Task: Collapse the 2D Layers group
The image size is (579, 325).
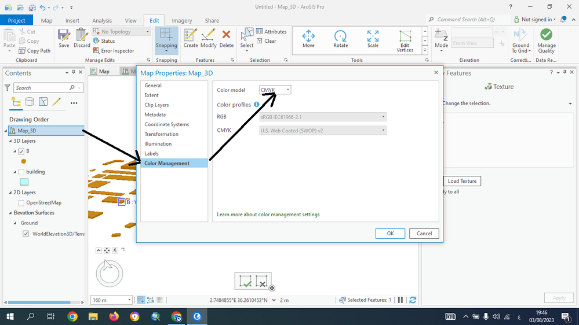Action: (10, 193)
